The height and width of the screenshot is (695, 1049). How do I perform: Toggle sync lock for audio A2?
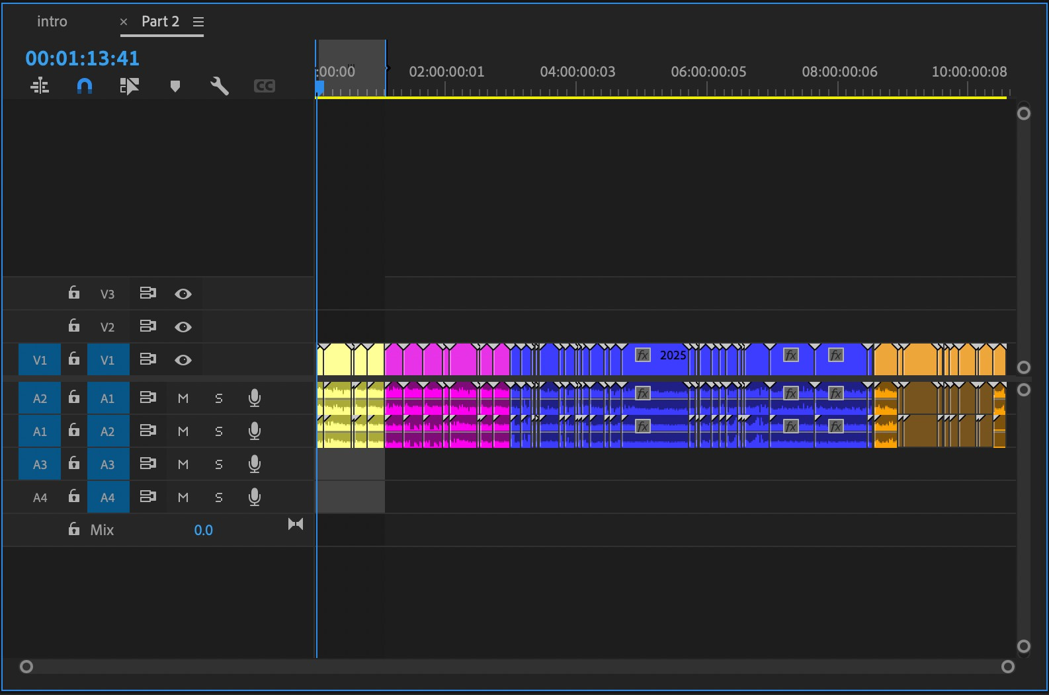point(148,431)
